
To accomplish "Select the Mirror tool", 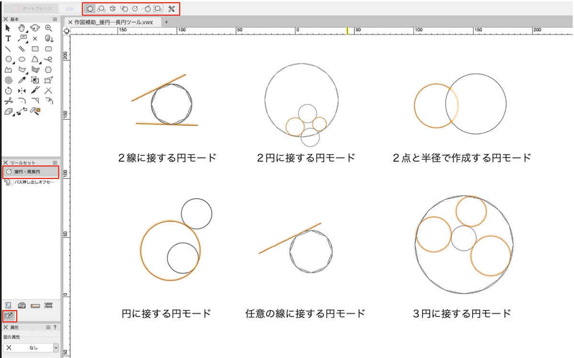I will click(x=22, y=90).
